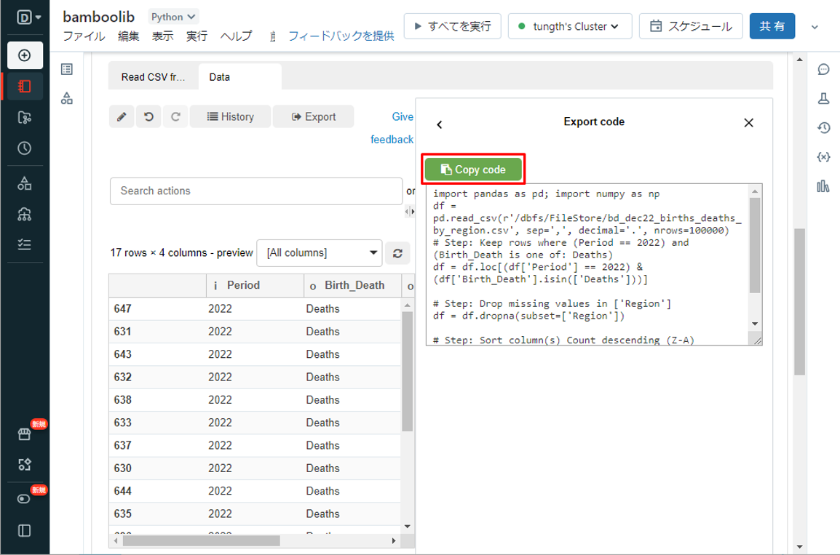Click the フィードバックを提供 link
Image resolution: width=840 pixels, height=555 pixels.
pos(341,36)
